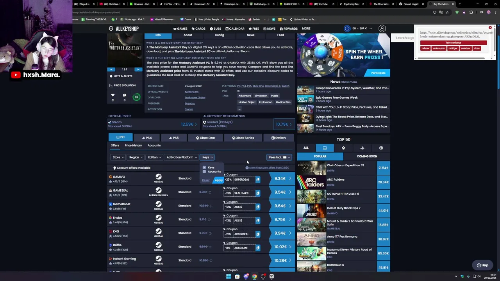
Task: Switch to Price History tab
Action: point(133,146)
